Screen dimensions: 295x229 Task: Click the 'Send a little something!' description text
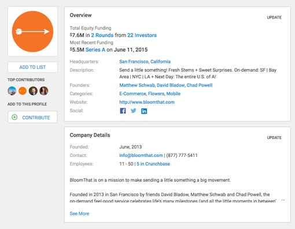(198, 73)
